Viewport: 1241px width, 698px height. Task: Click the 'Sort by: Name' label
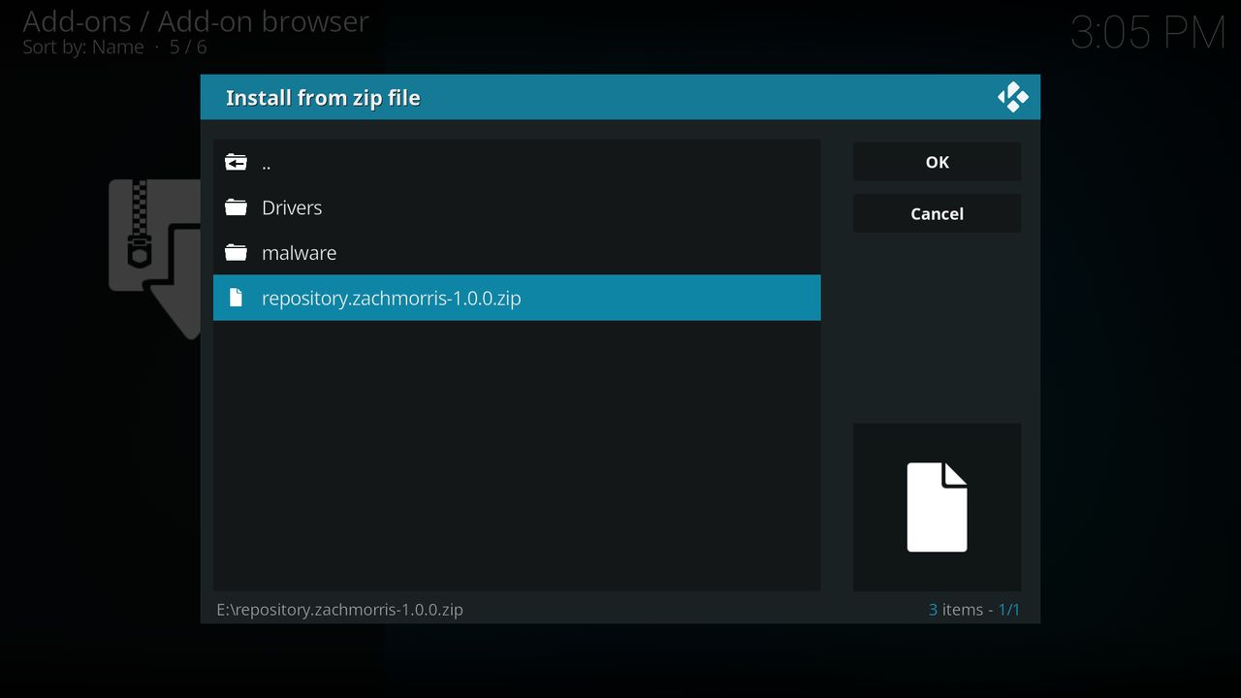click(83, 47)
